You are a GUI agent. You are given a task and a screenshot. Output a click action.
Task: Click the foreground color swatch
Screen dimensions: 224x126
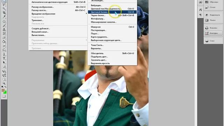pos(3,90)
